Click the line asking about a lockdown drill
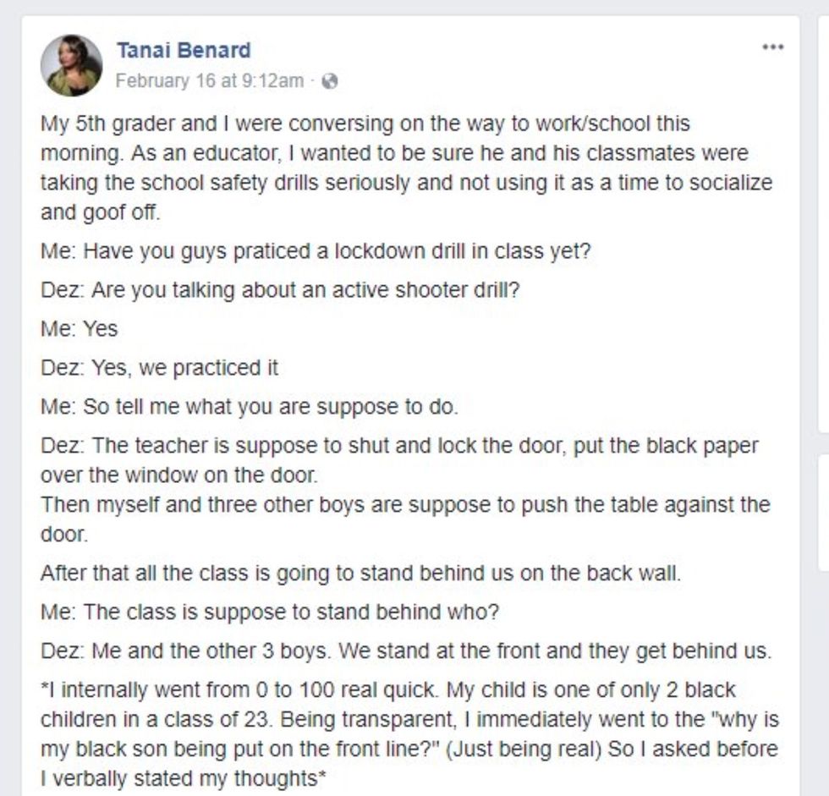 (x=316, y=251)
